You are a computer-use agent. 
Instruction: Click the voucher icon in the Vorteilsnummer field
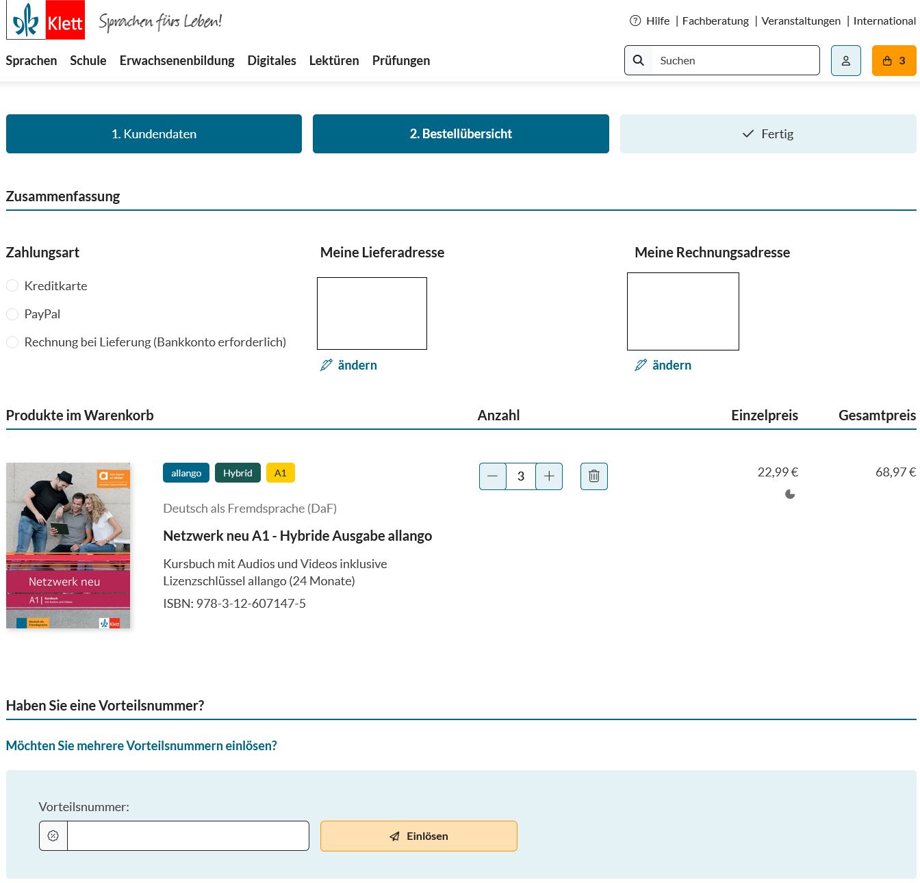(53, 835)
